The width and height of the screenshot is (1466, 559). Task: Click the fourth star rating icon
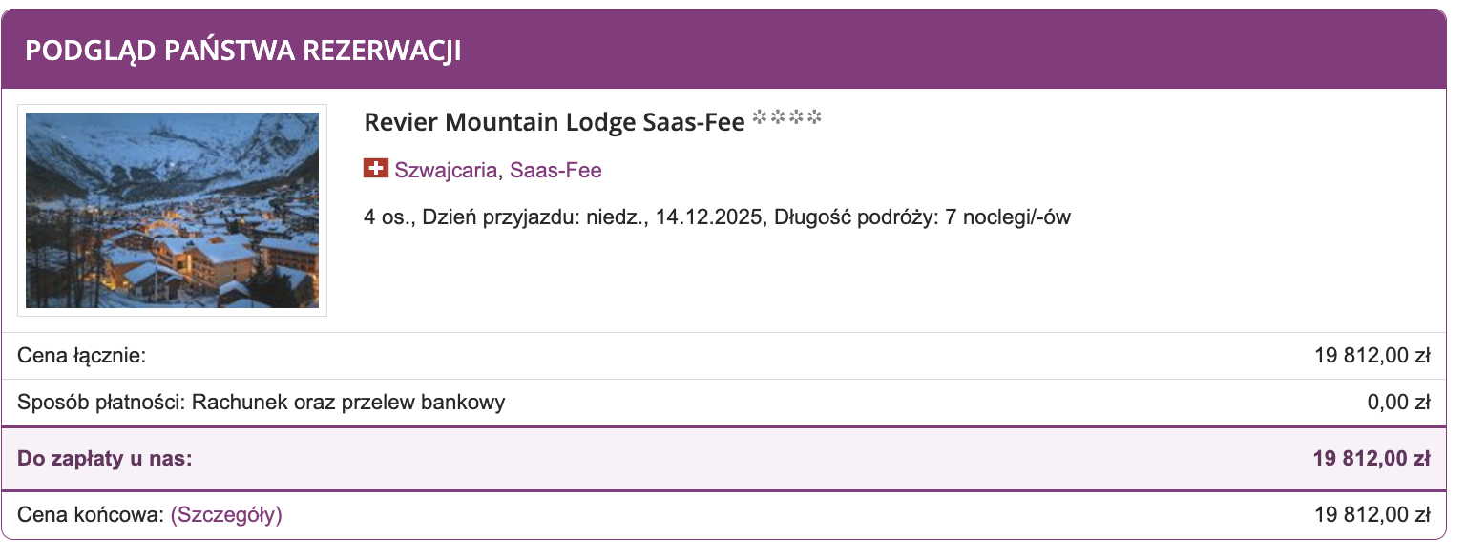[814, 116]
